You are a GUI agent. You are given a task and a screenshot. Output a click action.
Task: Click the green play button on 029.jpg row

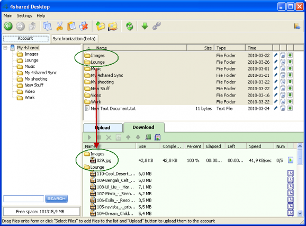[291, 160]
